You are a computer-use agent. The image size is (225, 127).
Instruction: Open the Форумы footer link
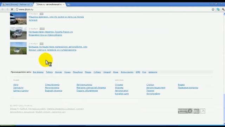pyautogui.click(x=119, y=87)
